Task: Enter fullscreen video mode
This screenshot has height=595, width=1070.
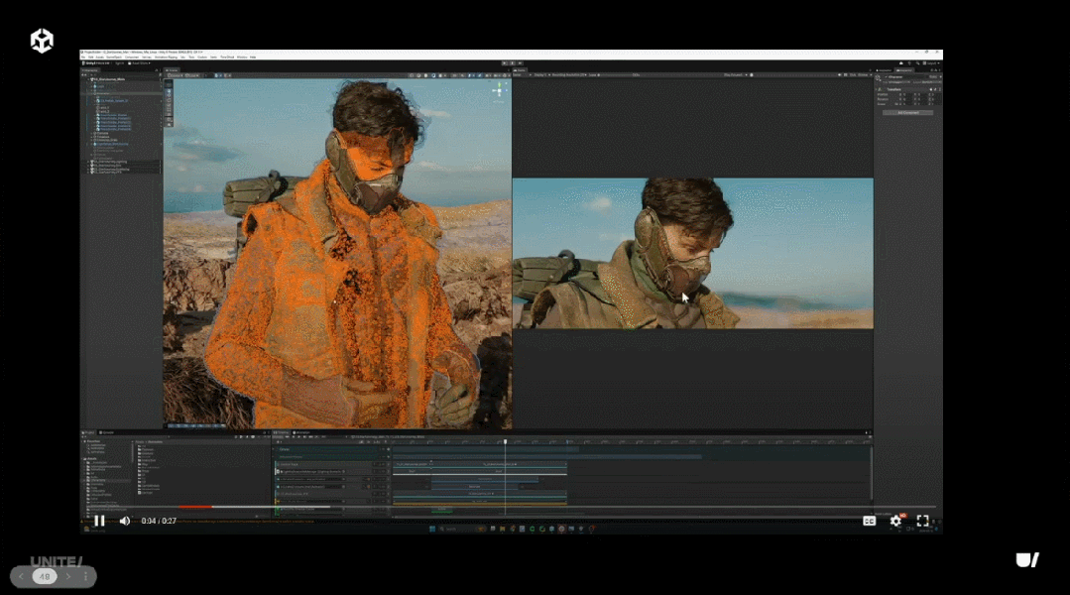Action: pos(922,521)
